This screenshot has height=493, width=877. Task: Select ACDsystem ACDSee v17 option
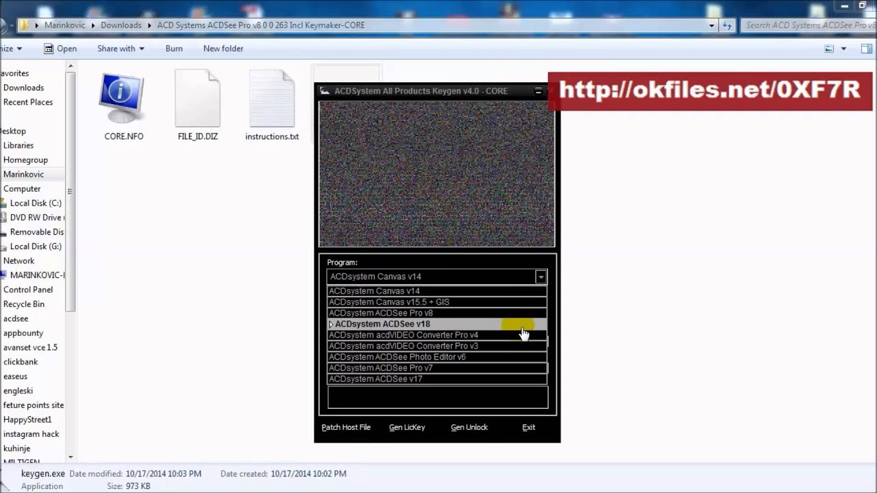pyautogui.click(x=437, y=379)
